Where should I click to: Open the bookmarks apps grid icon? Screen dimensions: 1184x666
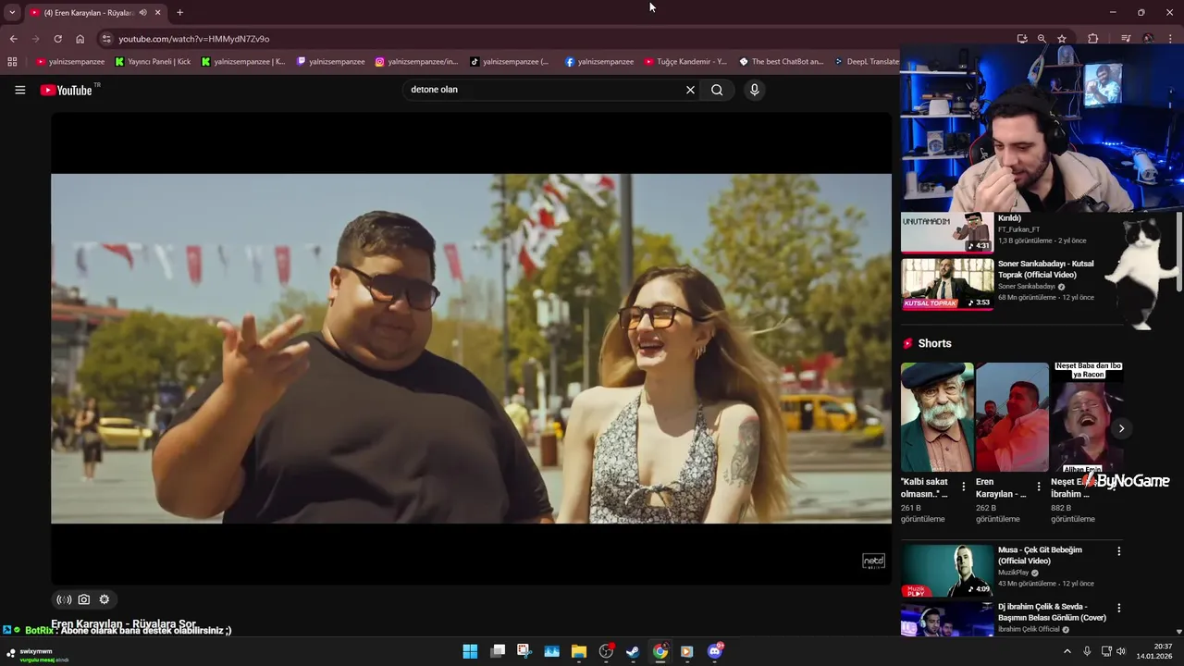12,62
